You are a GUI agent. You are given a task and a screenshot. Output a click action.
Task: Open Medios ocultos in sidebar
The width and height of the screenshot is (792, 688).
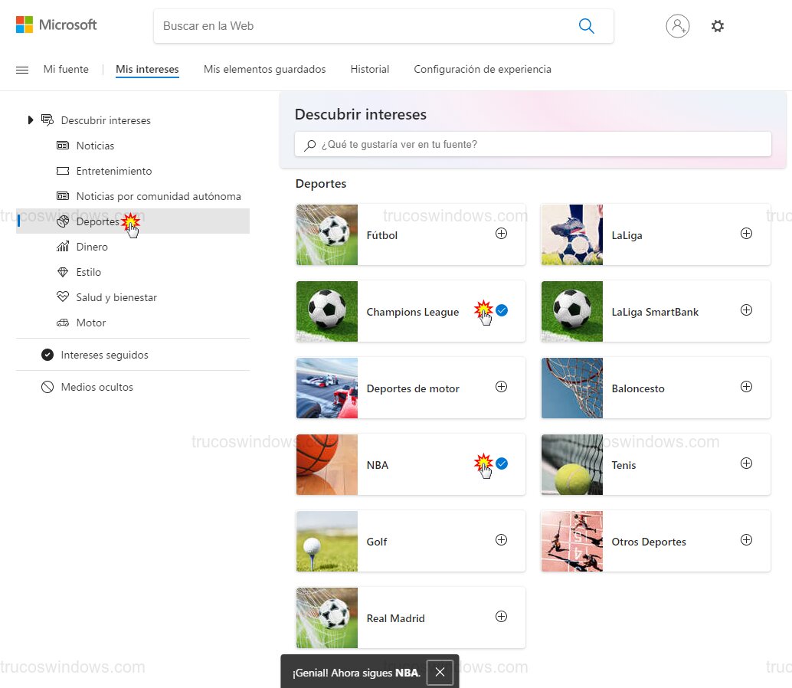click(x=97, y=387)
